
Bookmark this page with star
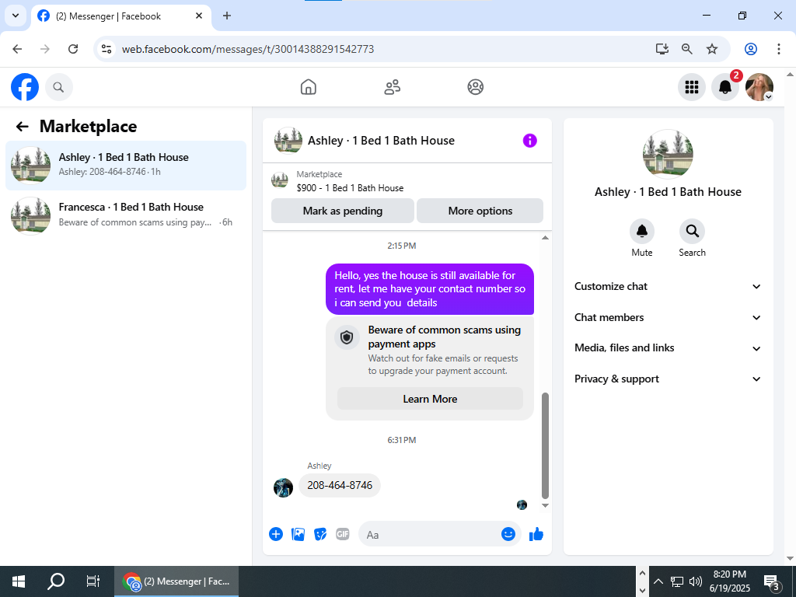(712, 49)
